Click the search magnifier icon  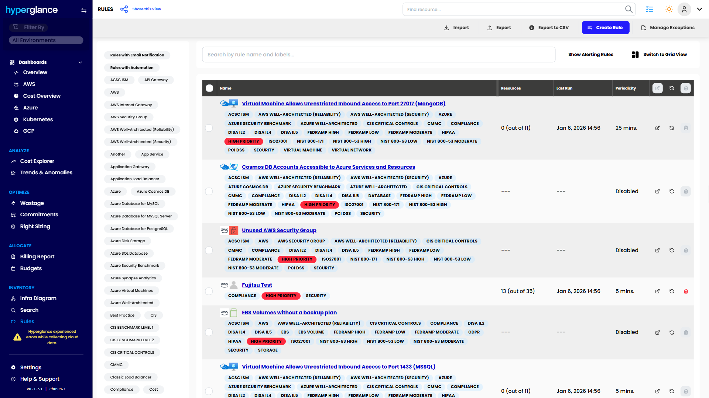pos(628,9)
